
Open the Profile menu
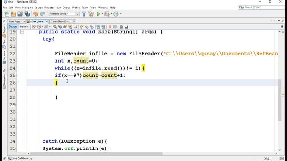click(x=76, y=8)
